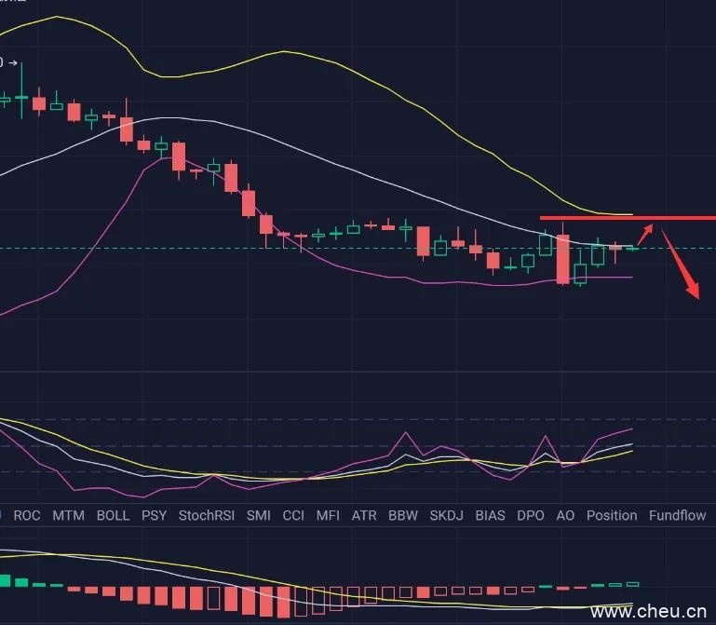Screen dimensions: 716x625
Task: Open the CCI indicator tab
Action: click(293, 515)
